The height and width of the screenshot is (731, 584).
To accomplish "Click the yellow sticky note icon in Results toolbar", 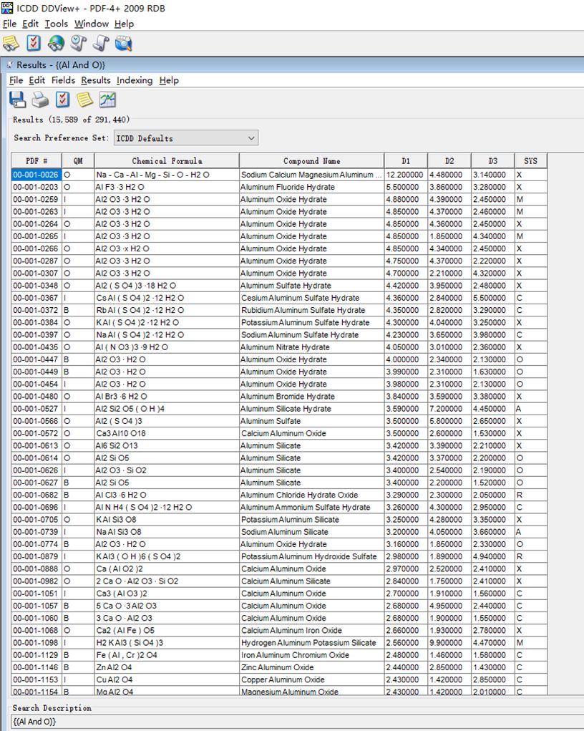I will [85, 100].
